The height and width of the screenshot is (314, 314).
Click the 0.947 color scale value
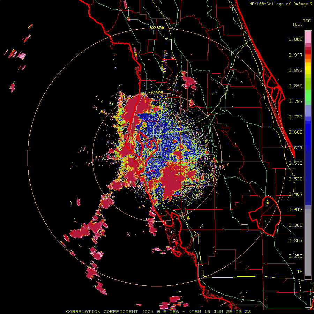tap(296, 55)
